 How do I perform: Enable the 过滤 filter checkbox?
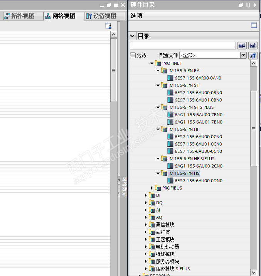click(133, 55)
